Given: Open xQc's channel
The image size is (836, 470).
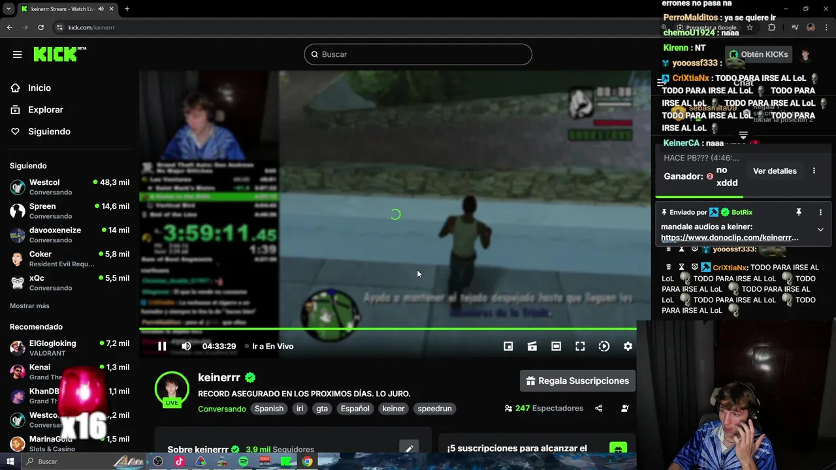Looking at the screenshot, I should pos(69,283).
